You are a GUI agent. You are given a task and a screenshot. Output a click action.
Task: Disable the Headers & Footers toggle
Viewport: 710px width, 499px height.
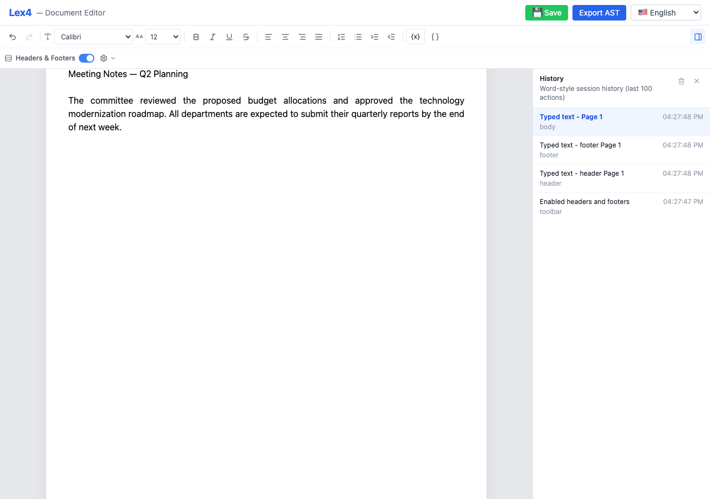point(87,58)
